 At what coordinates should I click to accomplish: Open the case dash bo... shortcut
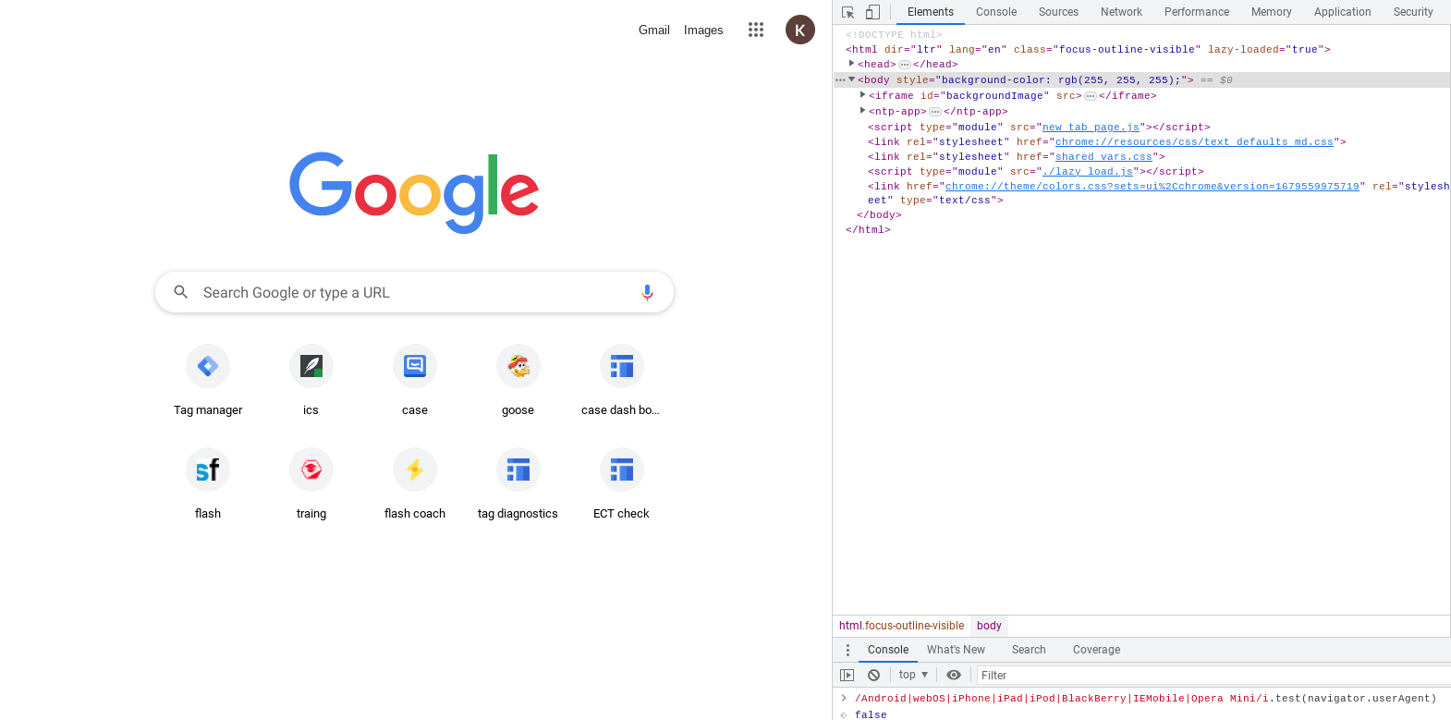[x=621, y=381]
